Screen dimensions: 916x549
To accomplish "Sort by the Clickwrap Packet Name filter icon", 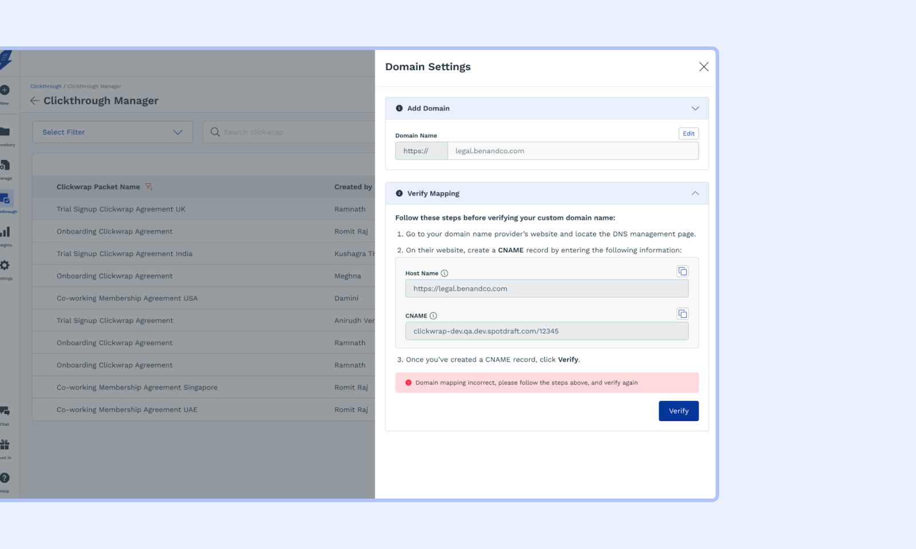I will (x=148, y=186).
